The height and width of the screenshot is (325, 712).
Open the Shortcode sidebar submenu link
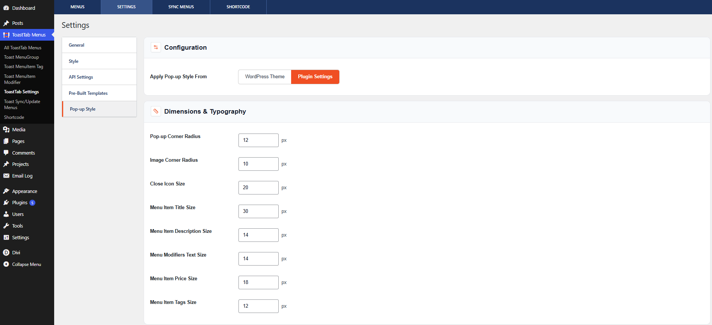(14, 117)
